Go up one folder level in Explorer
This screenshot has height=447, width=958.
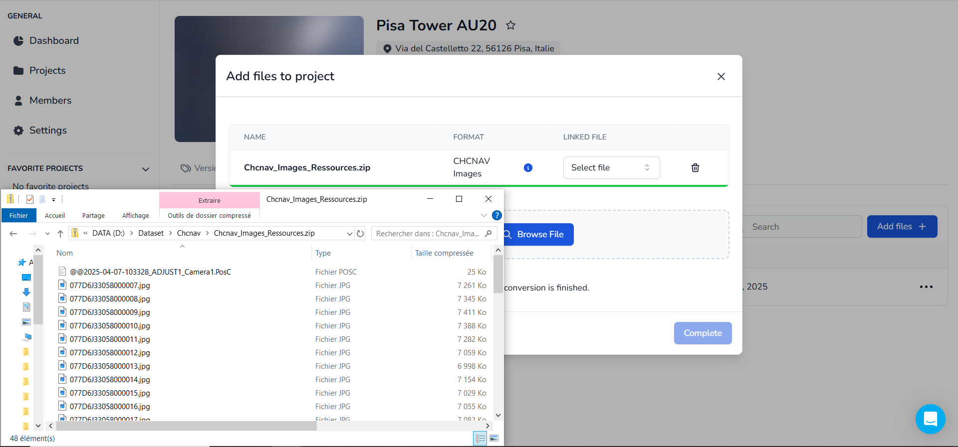(60, 234)
